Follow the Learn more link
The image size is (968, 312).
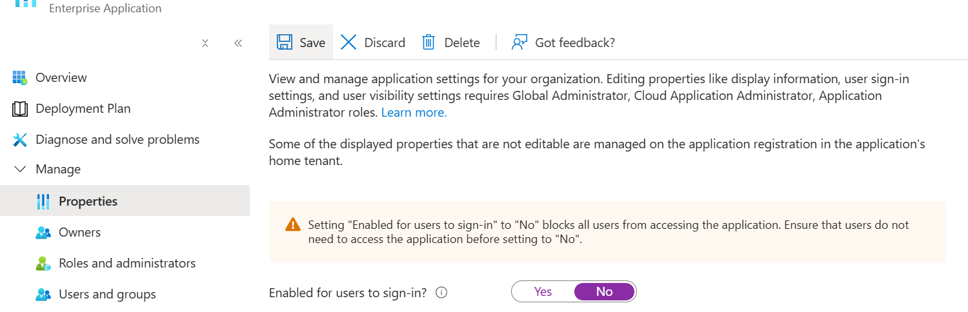coord(414,112)
